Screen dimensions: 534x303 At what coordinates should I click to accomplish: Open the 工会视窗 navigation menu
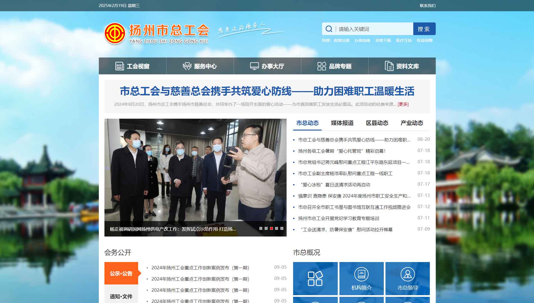pyautogui.click(x=133, y=66)
